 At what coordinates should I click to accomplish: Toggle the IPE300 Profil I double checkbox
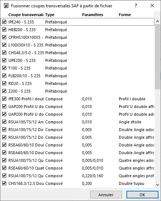[x=4, y=99]
